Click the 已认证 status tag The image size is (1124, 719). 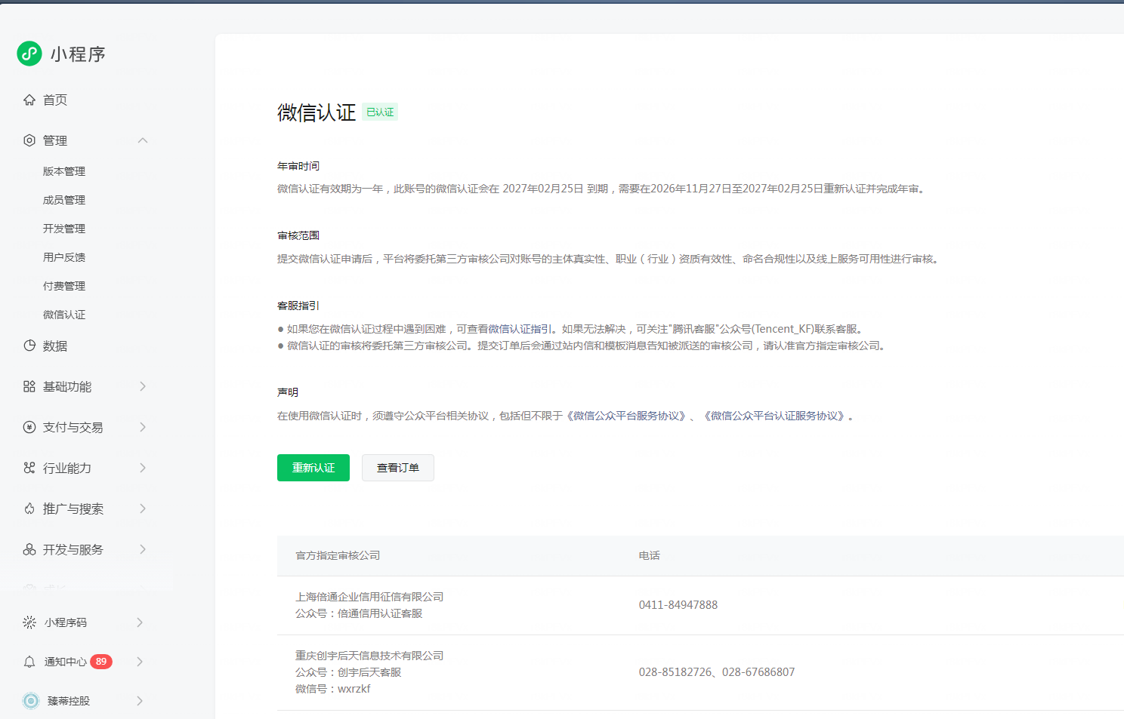coord(380,112)
